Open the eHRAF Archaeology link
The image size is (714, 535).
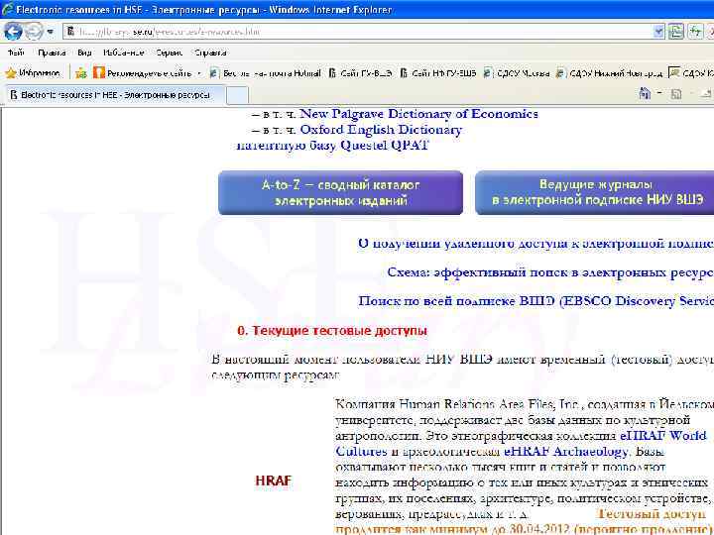pos(565,452)
